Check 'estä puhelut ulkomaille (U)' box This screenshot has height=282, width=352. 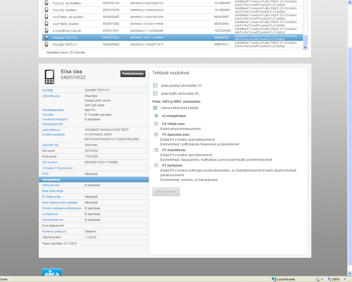155,86
